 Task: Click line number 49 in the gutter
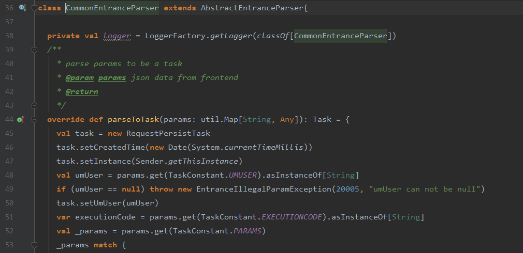(9, 189)
